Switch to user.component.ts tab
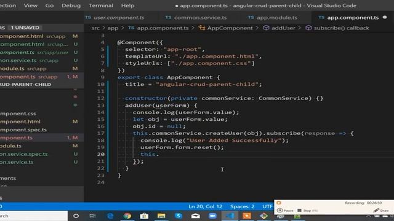The height and width of the screenshot is (221, 394). [119, 18]
